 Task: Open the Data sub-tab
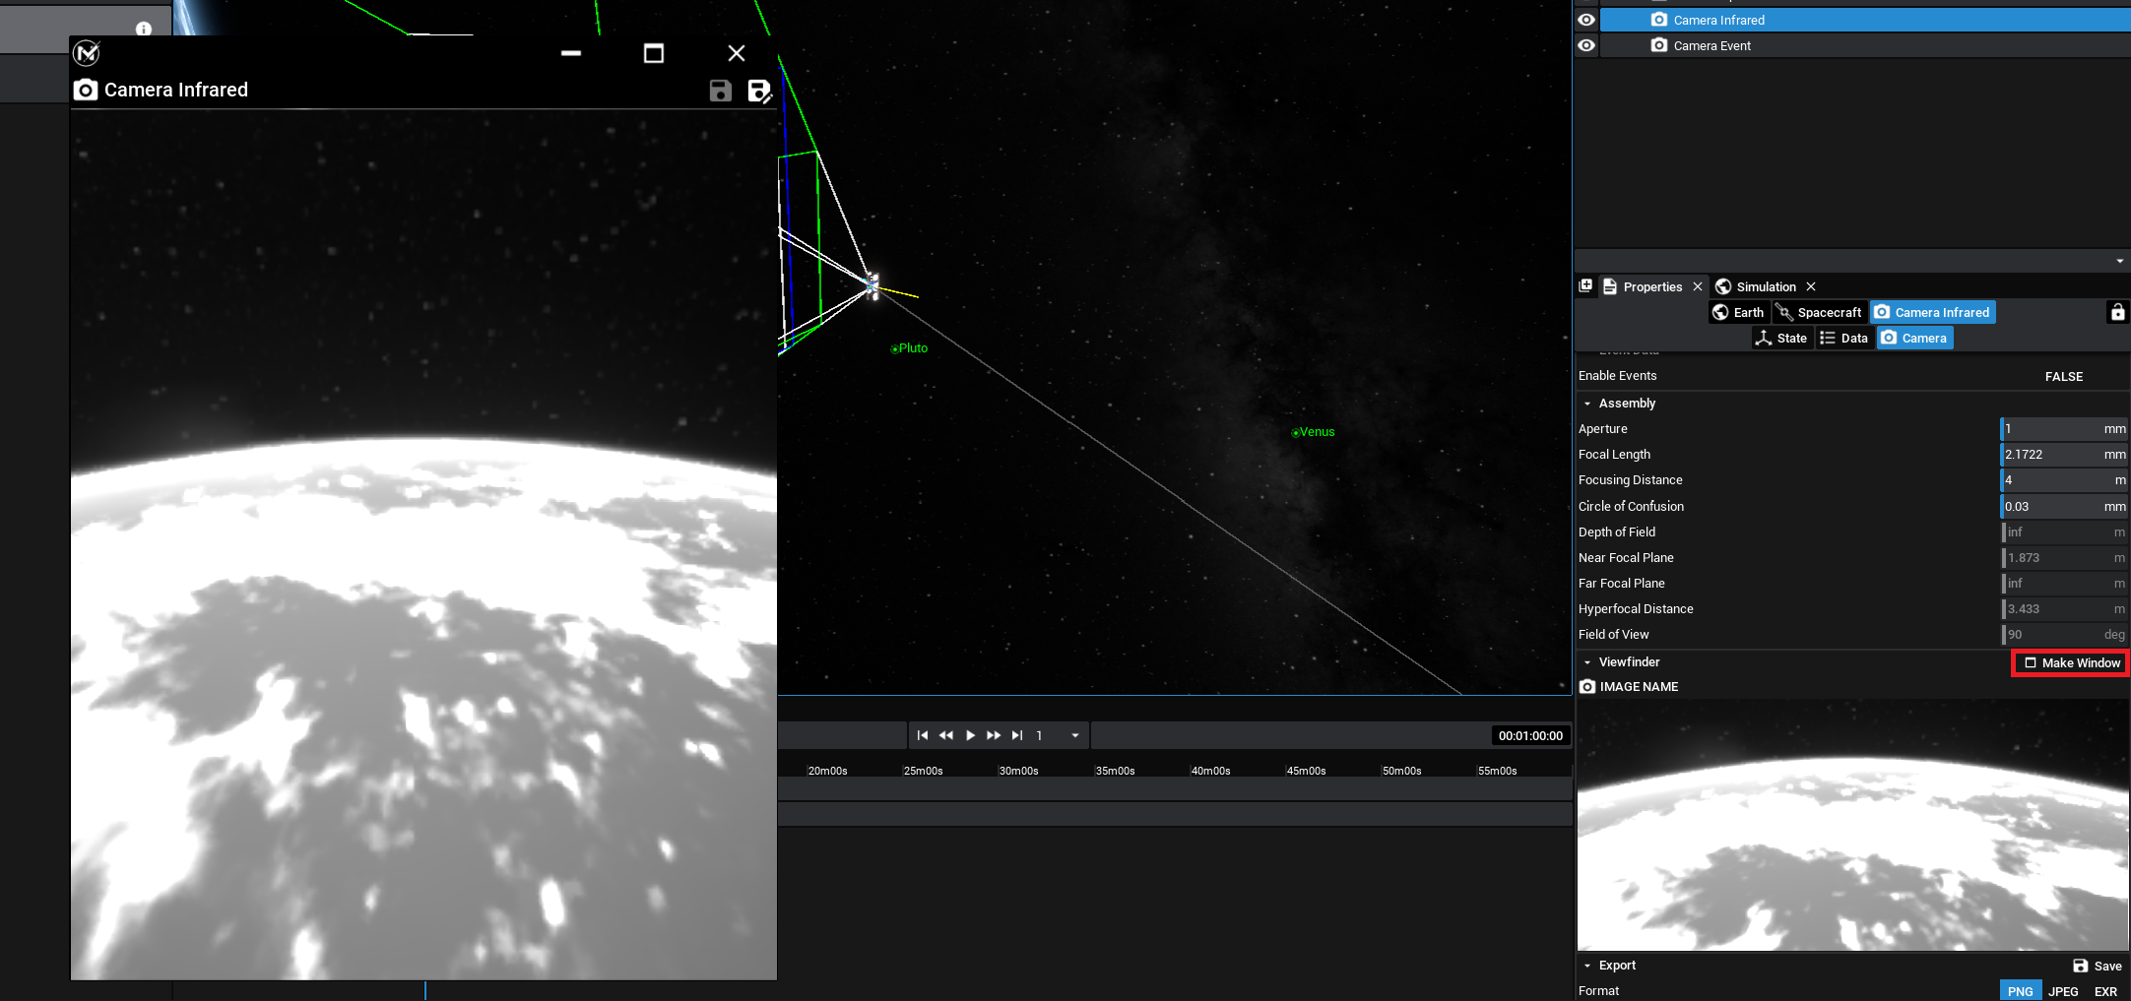(1844, 338)
